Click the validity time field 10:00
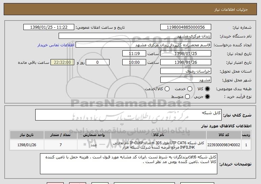The height and width of the screenshot is (184, 261). pos(134,62)
